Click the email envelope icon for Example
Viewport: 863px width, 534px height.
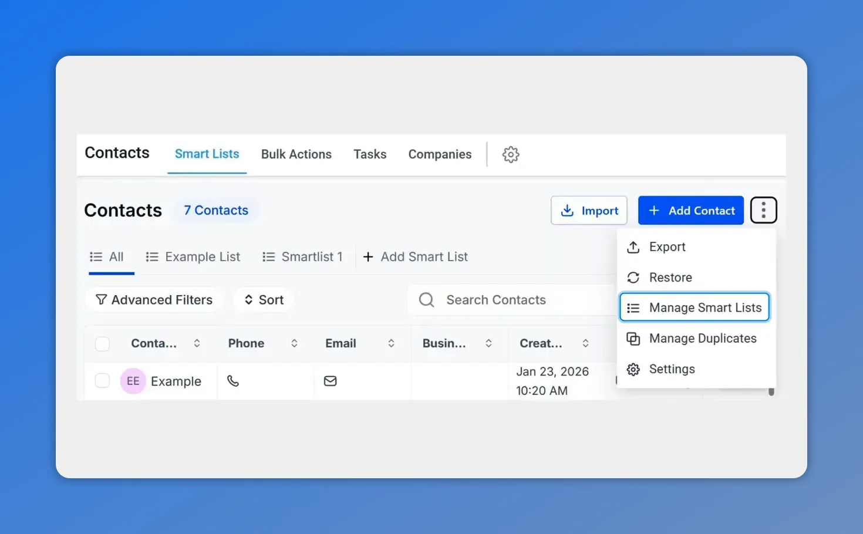click(x=330, y=381)
